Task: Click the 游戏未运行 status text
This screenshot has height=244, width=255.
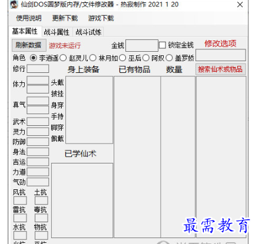Action: coord(65,46)
